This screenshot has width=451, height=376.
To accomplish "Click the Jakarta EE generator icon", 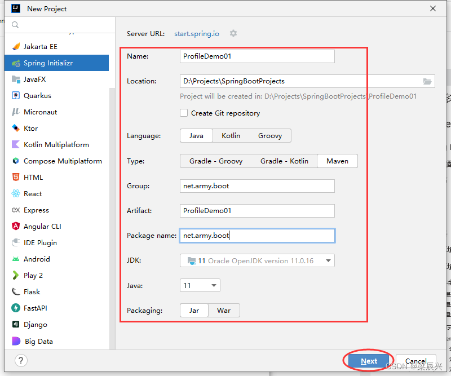I will tap(16, 46).
